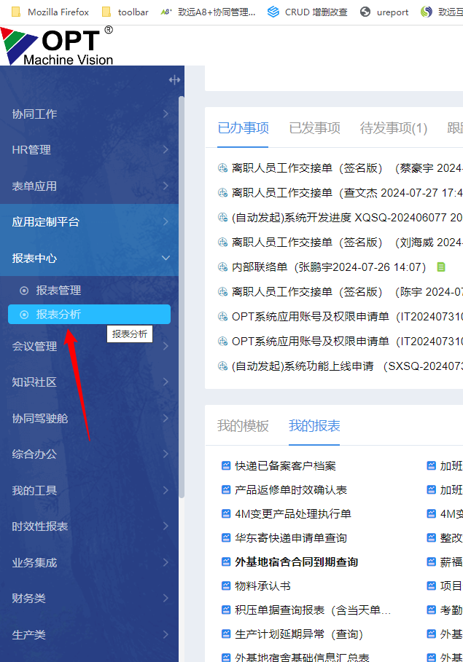Open the 待发事项(1) tab
This screenshot has width=463, height=662.
(x=394, y=128)
